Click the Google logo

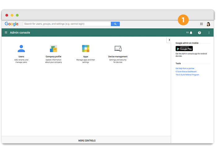click(x=11, y=24)
